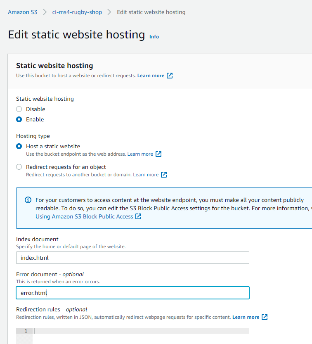
Task: Open Learn more link under Static website hosting header
Action: pos(151,76)
